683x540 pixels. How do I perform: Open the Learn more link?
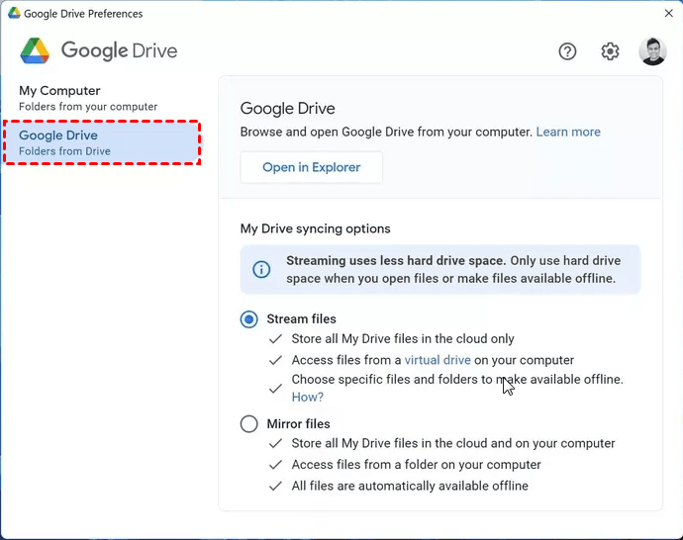(x=568, y=132)
